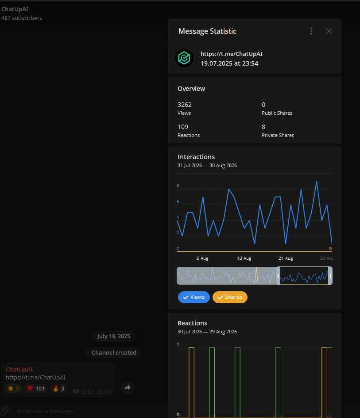Screen dimensions: 360x418
Task: Open the https://t.me/ChatUpAI link in the message
Action: click(x=35, y=378)
